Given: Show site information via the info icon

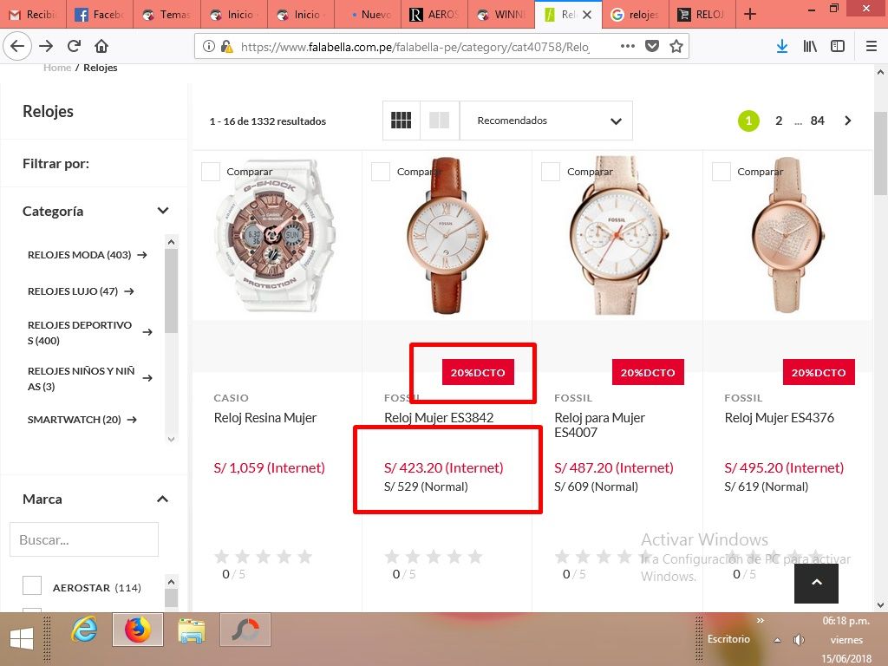Looking at the screenshot, I should click(209, 47).
